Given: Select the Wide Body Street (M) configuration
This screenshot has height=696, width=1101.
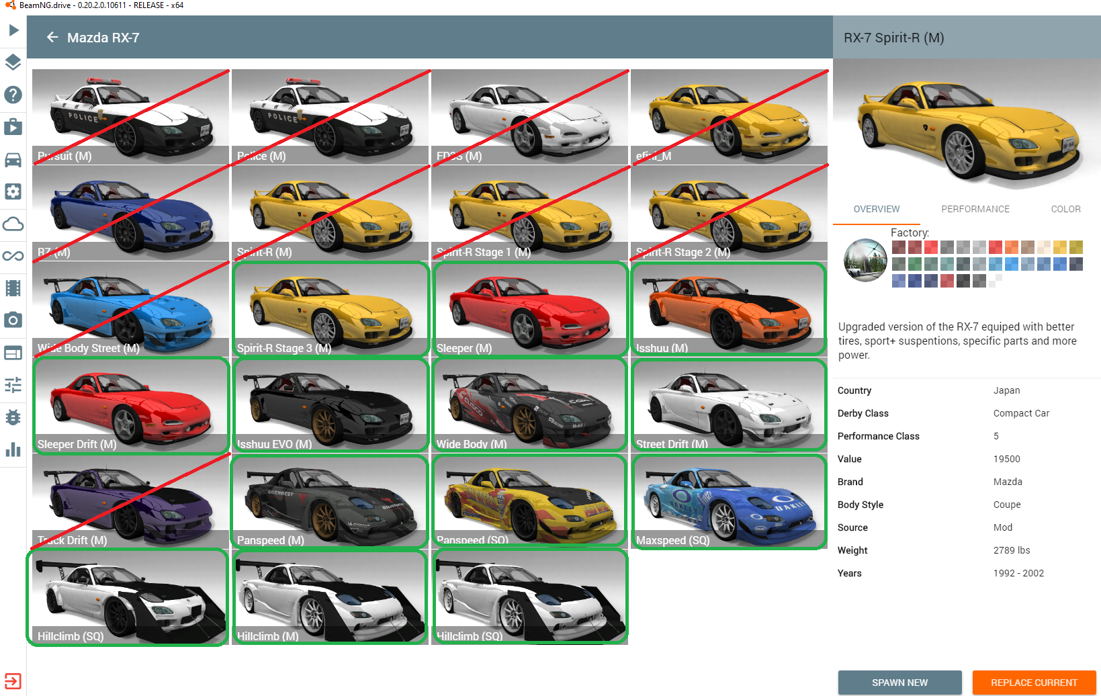Looking at the screenshot, I should (x=131, y=309).
